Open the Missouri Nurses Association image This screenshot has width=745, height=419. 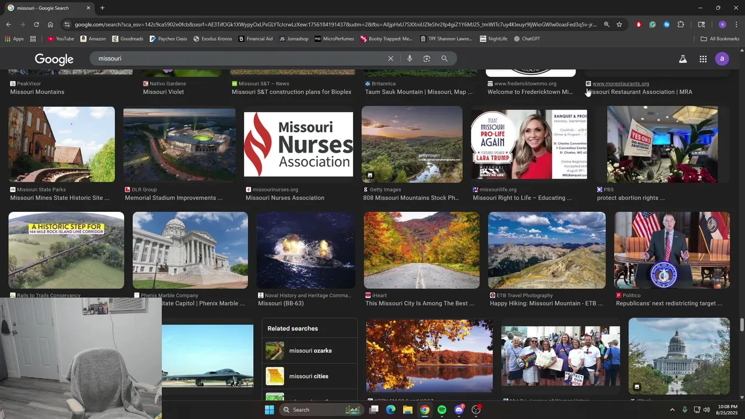(x=298, y=144)
